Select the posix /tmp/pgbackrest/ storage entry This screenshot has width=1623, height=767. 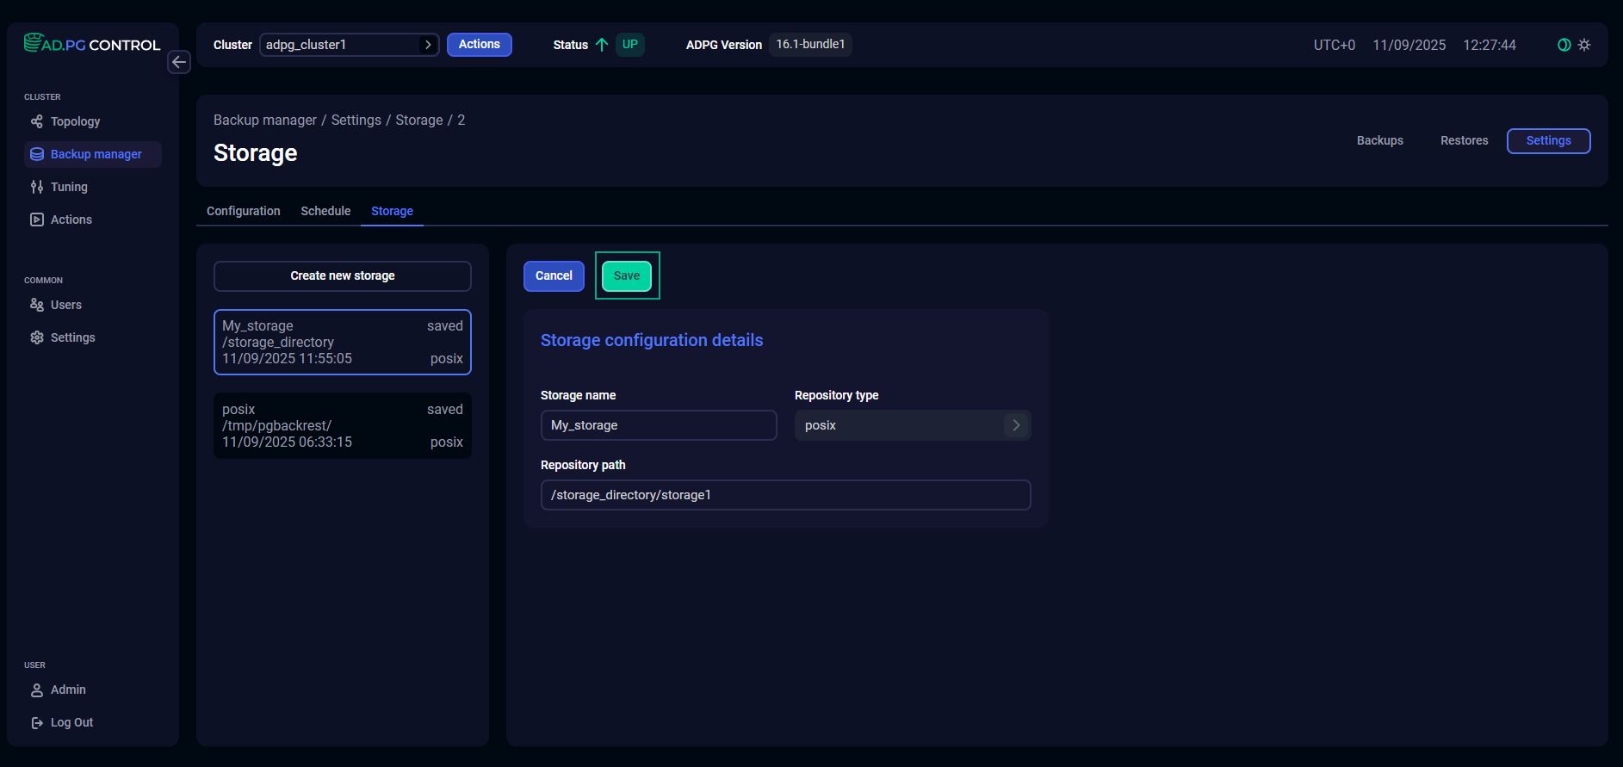(x=343, y=426)
